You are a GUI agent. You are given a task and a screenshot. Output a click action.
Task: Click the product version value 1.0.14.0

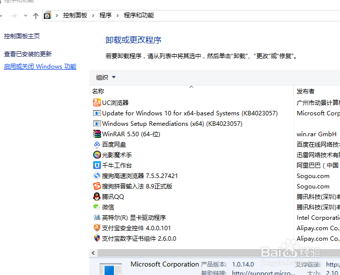pyautogui.click(x=243, y=264)
